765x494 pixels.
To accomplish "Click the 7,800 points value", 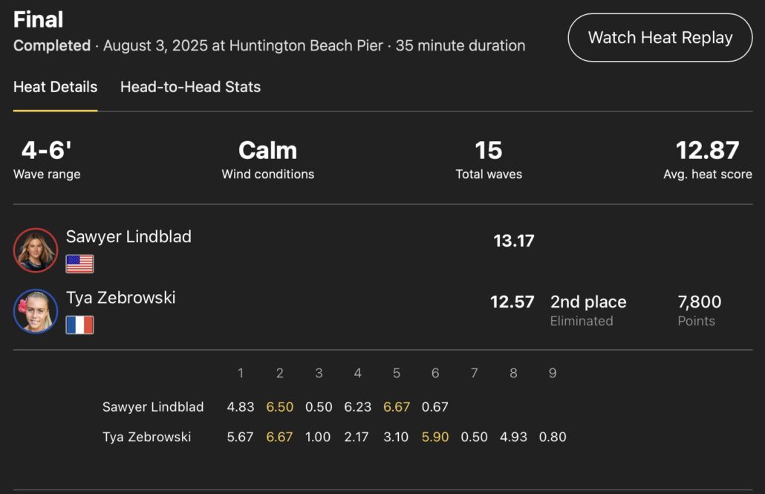I will tap(699, 302).
